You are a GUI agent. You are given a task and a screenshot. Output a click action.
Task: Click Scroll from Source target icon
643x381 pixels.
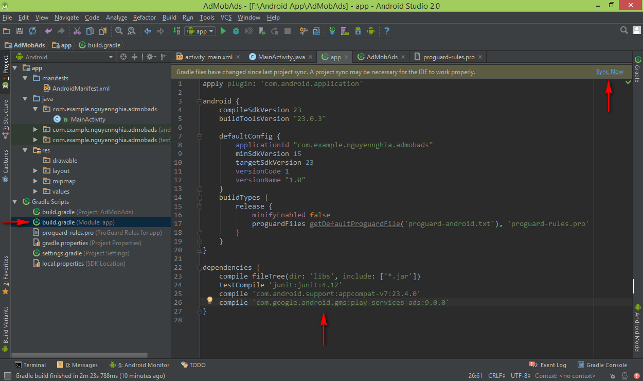pyautogui.click(x=123, y=57)
